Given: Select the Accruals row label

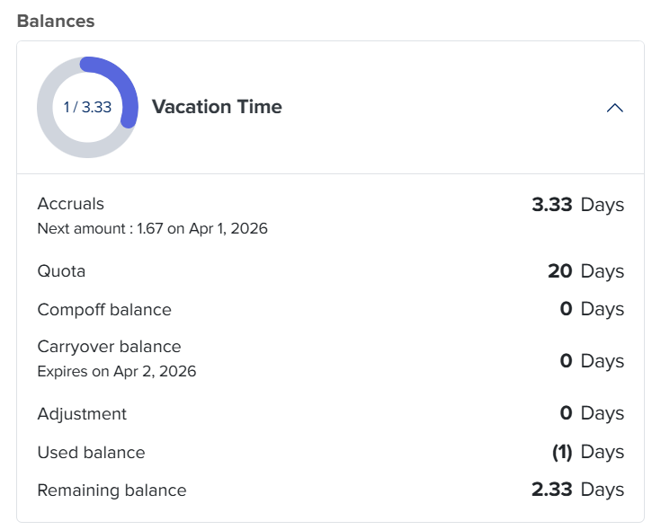Looking at the screenshot, I should (x=71, y=204).
